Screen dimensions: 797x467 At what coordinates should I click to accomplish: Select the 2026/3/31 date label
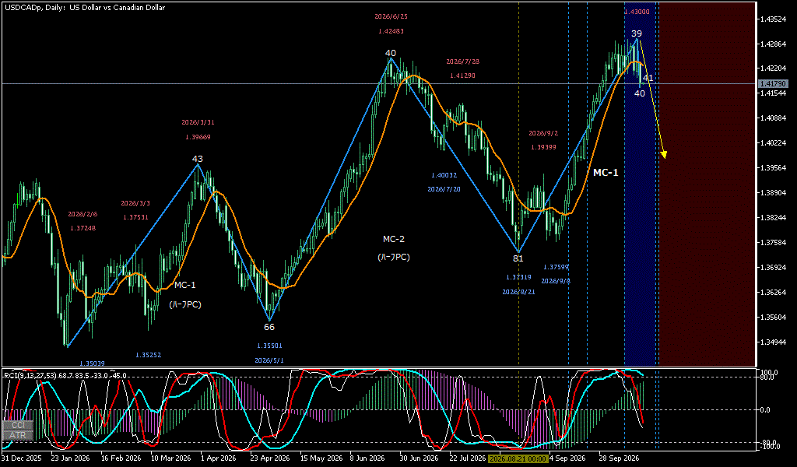point(198,122)
